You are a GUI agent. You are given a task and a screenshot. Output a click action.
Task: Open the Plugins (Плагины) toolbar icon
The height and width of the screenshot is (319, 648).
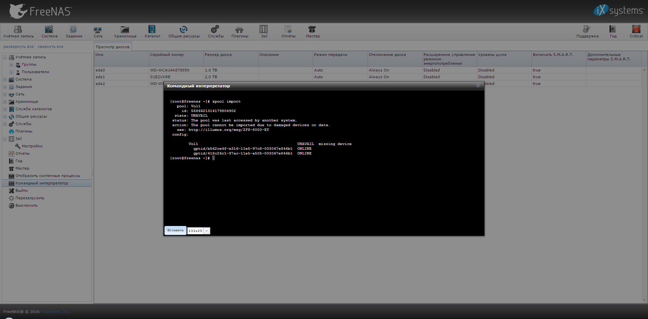point(240,30)
